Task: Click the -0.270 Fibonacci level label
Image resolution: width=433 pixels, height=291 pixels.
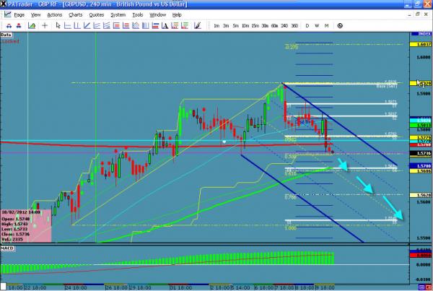Action: click(x=292, y=48)
